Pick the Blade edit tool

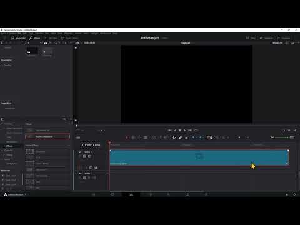tap(146, 137)
